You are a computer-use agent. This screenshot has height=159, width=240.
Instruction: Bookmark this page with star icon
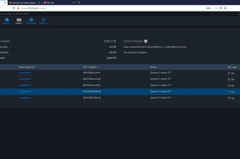point(225,8)
